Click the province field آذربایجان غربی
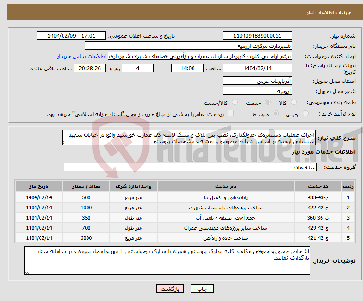363x301 pixels. tap(257, 81)
